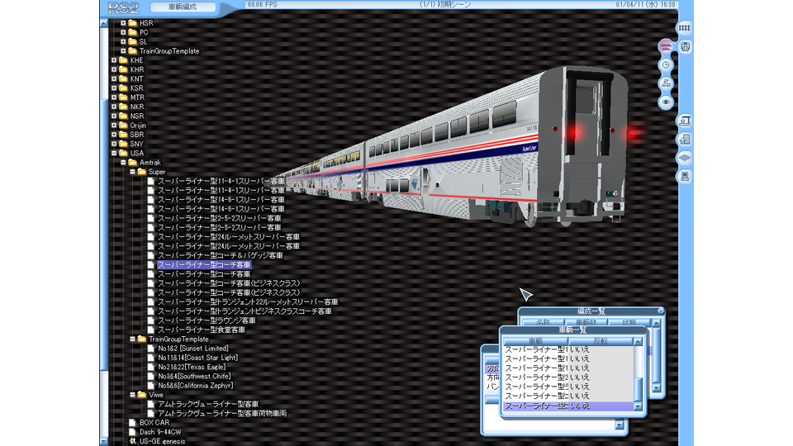
Task: Click the PC folder icon
Action: (x=132, y=32)
